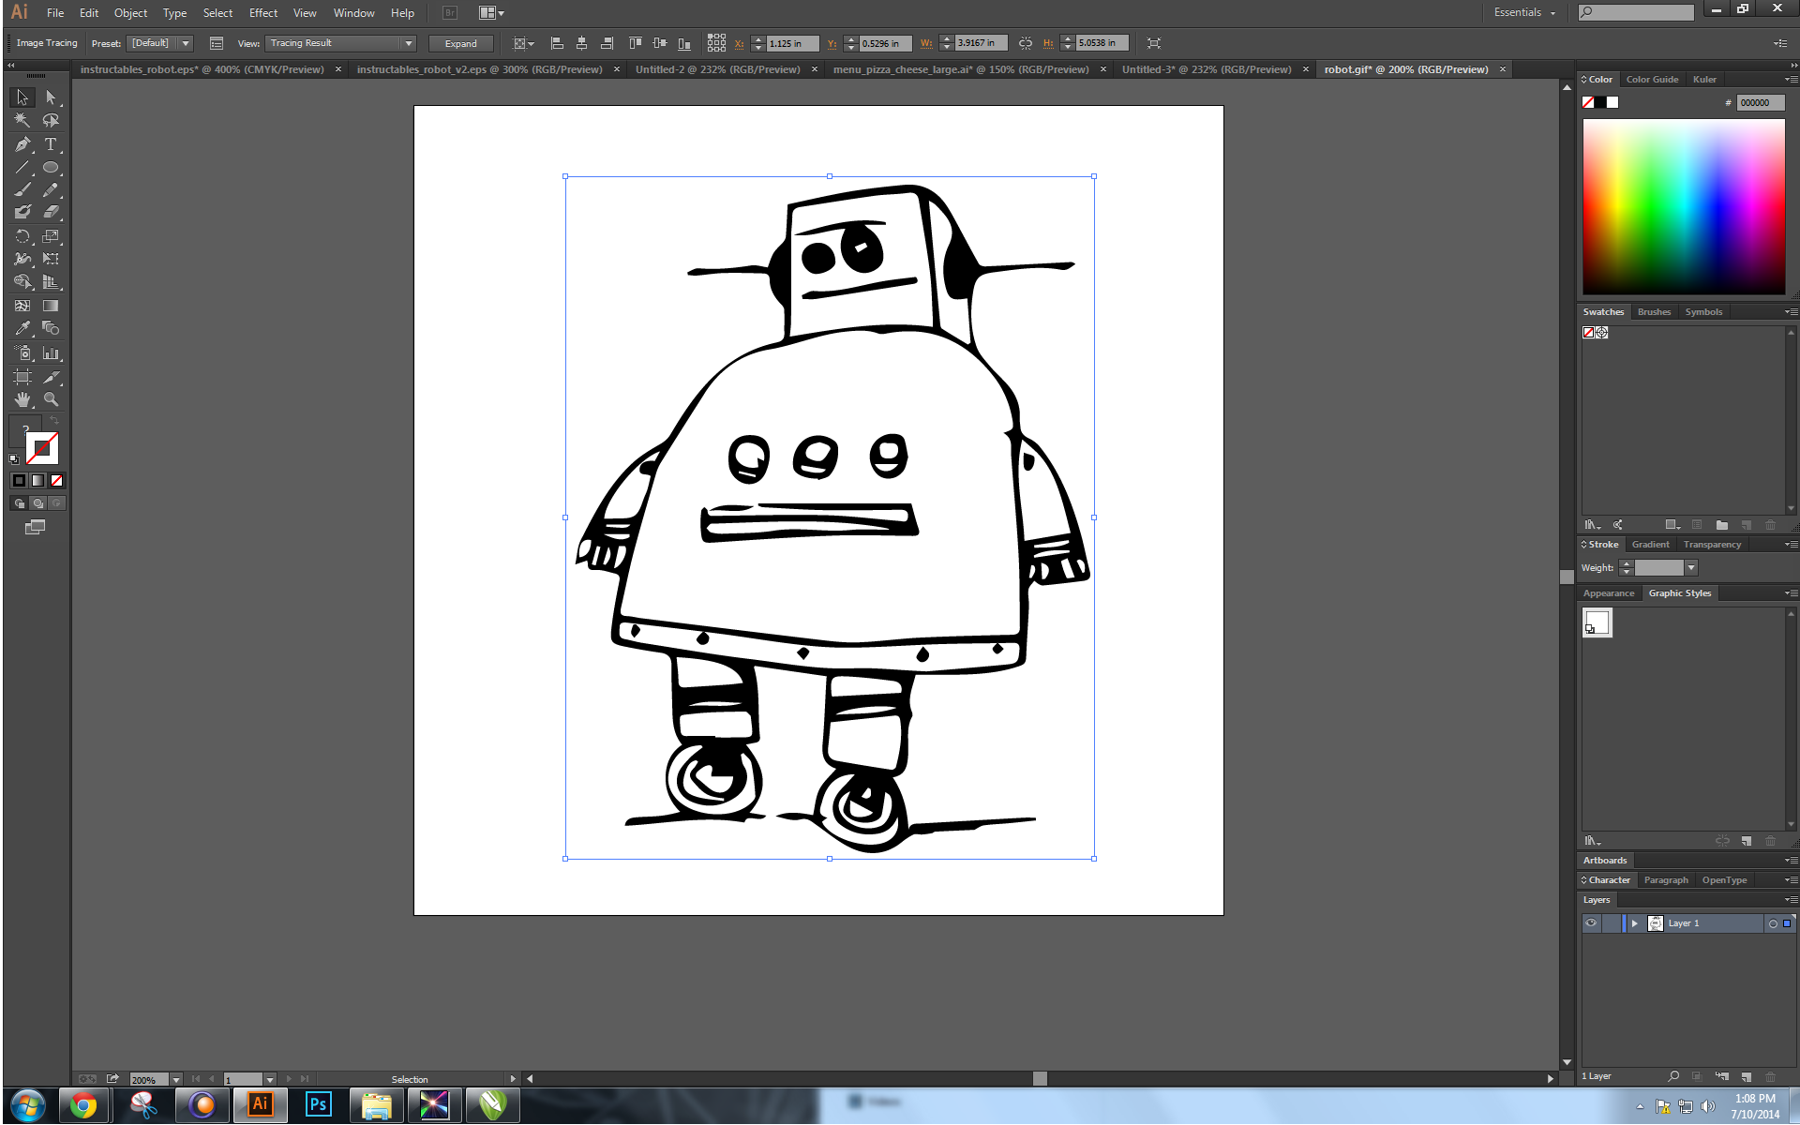Switch to the Color Guide tab
This screenshot has width=1800, height=1125.
[x=1652, y=80]
